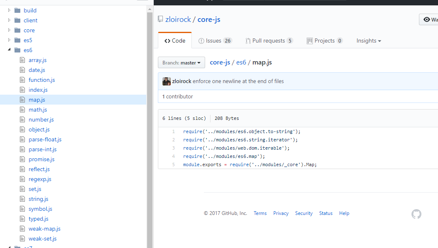Expand the core folder arrow
438x248 pixels.
(x=9, y=30)
